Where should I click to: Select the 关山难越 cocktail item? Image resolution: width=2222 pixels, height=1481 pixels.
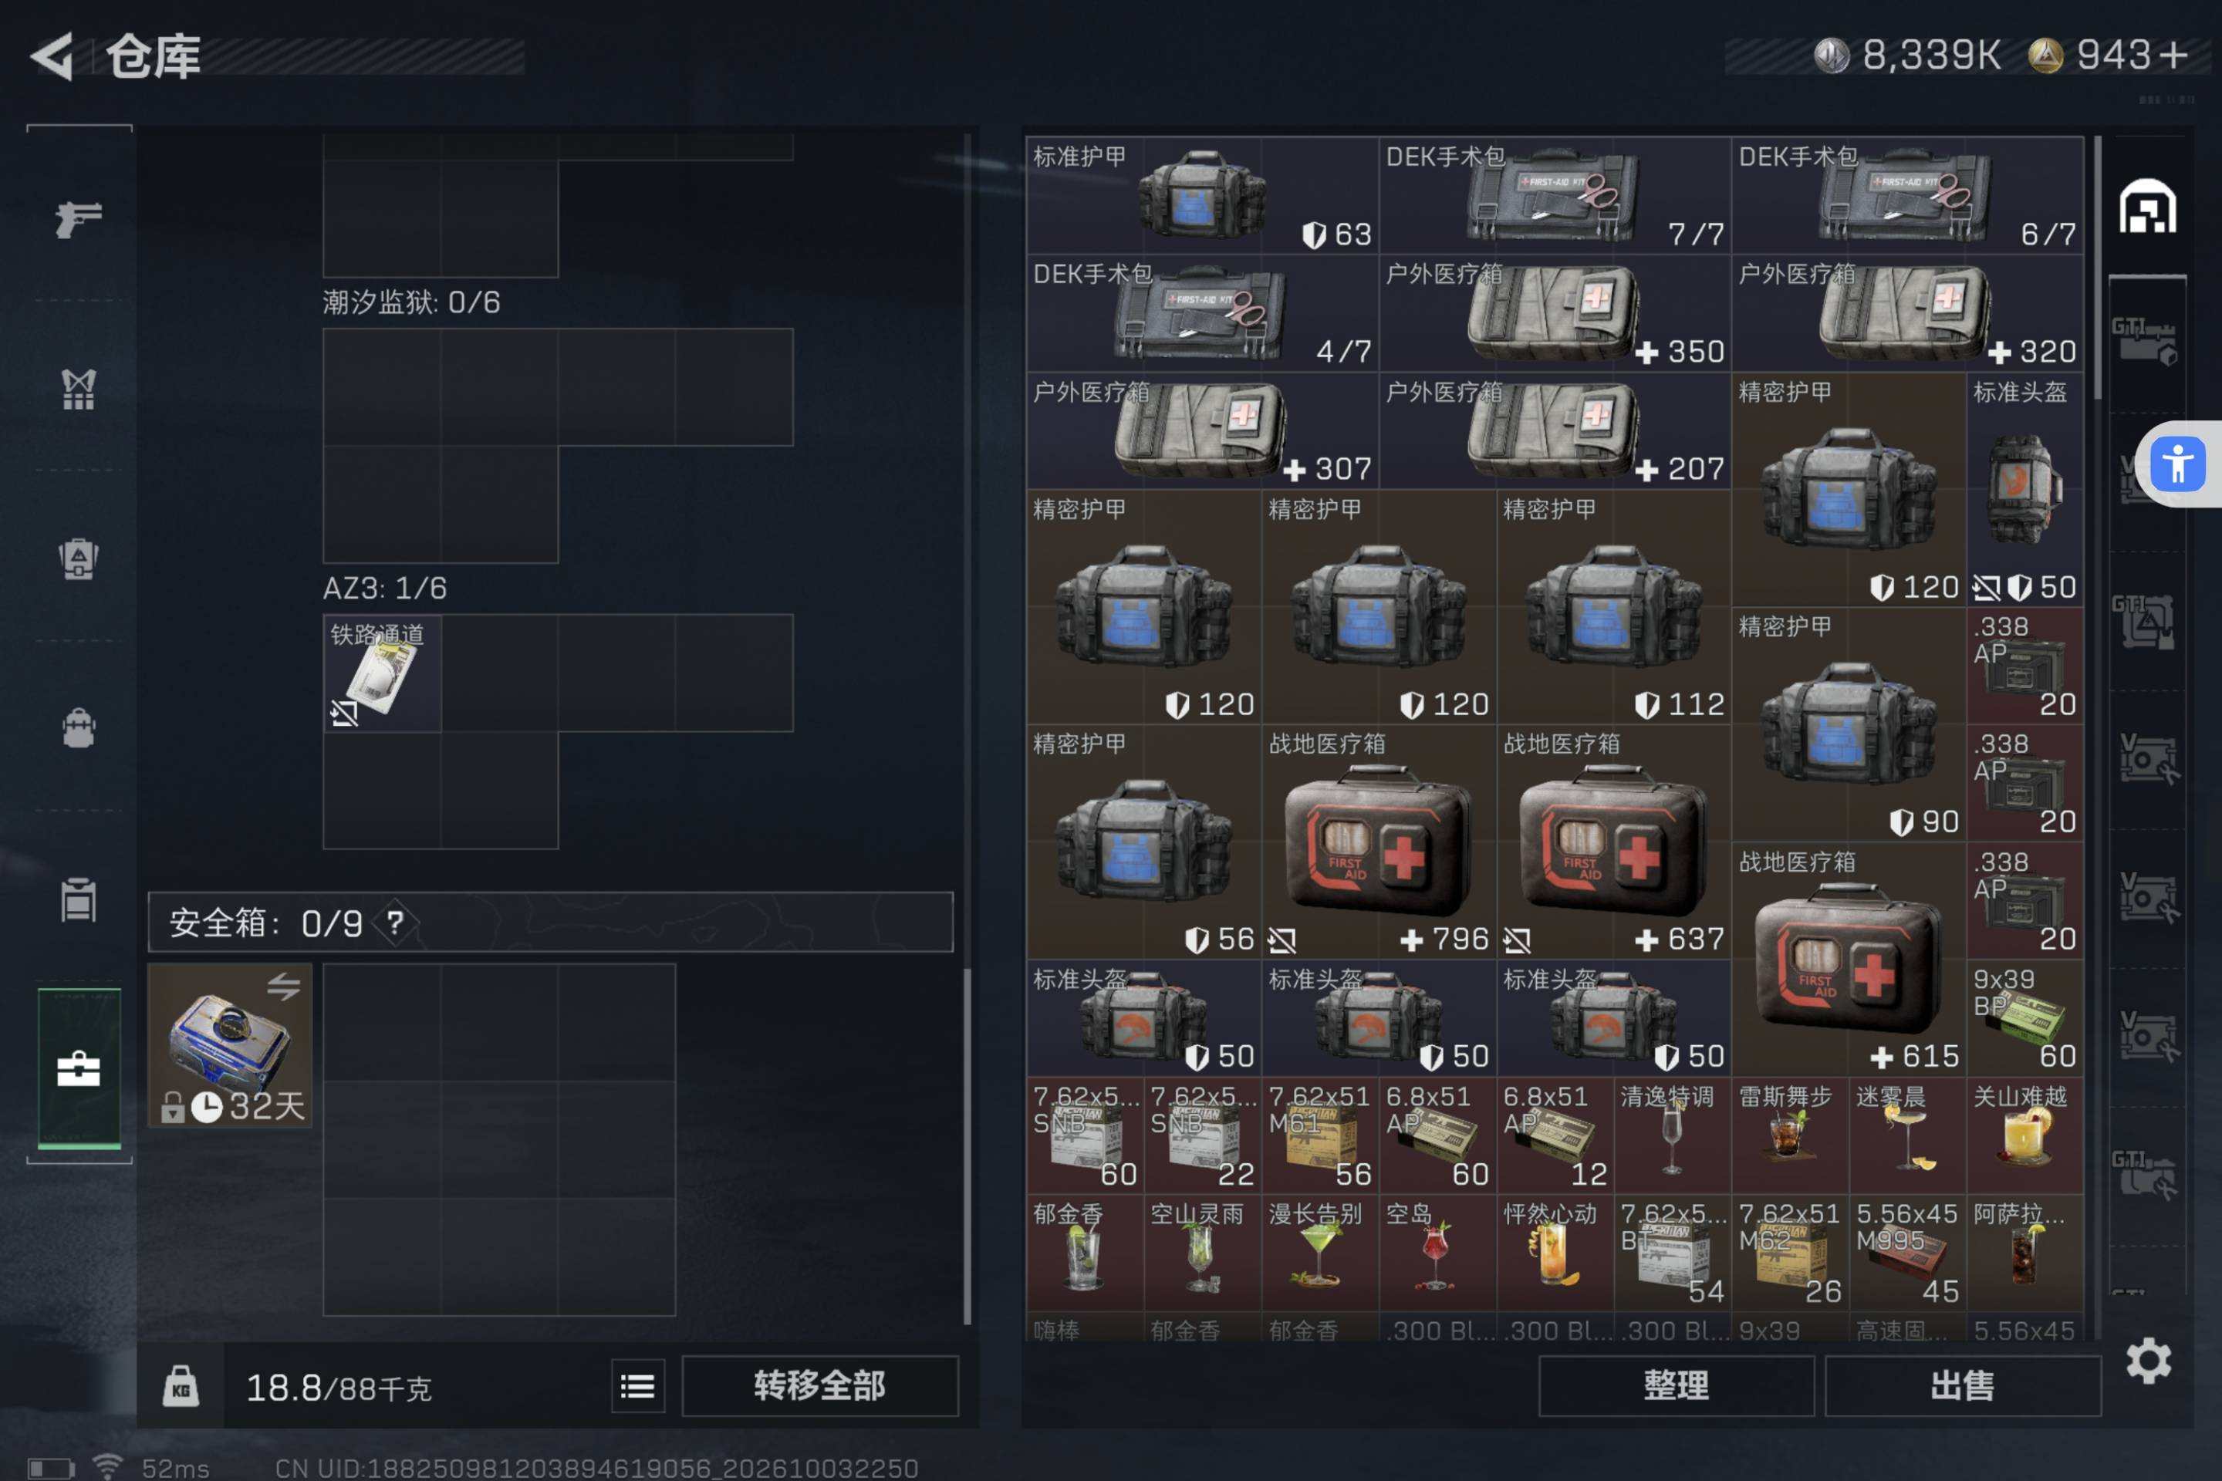pos(2025,1135)
